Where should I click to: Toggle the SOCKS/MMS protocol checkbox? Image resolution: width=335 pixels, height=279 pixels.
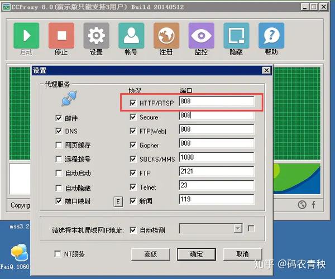(x=133, y=159)
